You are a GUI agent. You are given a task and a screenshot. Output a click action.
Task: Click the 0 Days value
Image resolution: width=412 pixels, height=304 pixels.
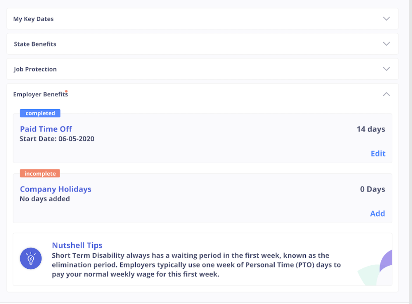coord(372,189)
